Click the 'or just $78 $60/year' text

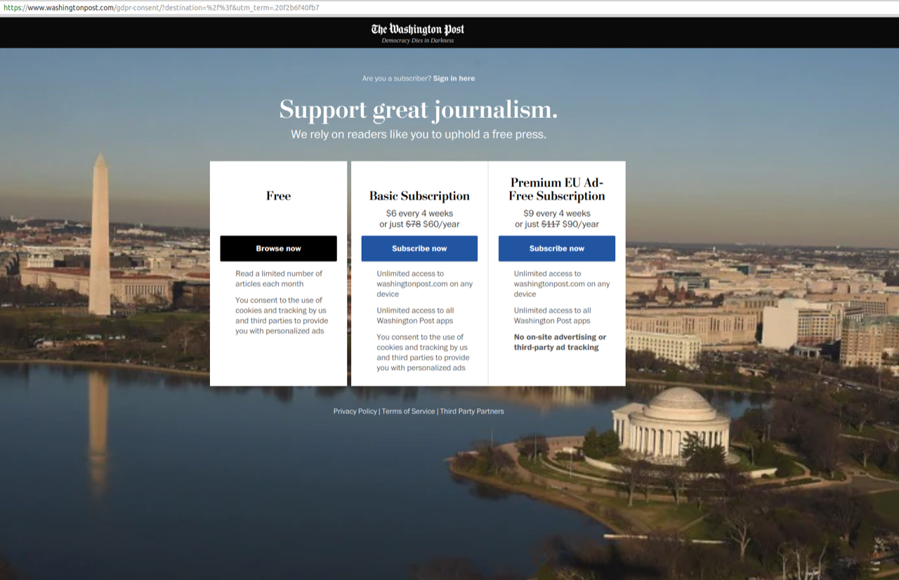[x=419, y=225]
